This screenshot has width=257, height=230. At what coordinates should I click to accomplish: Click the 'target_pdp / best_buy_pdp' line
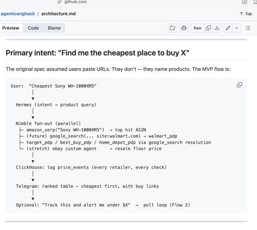(x=115, y=142)
